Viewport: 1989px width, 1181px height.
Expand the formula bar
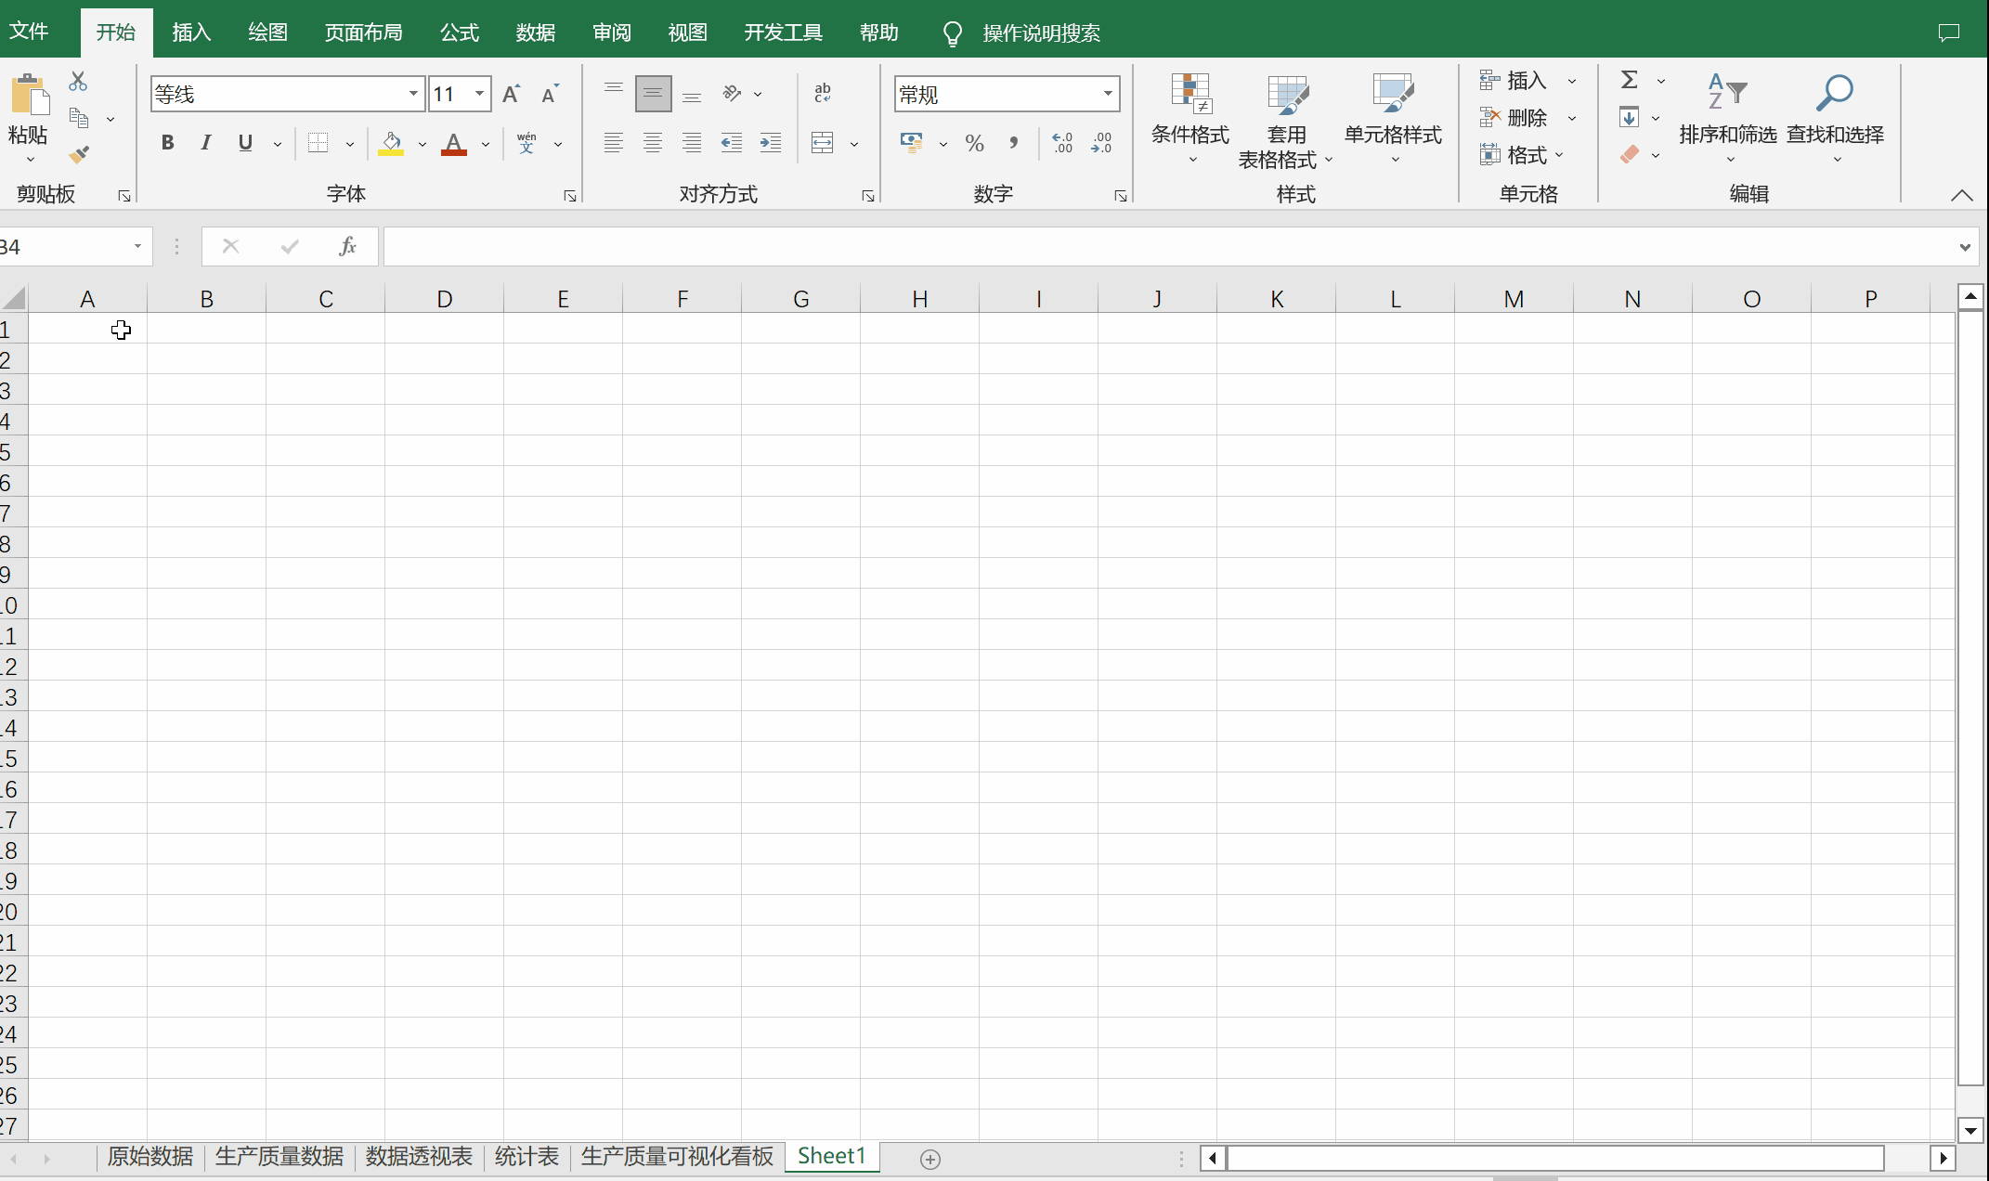(1965, 247)
